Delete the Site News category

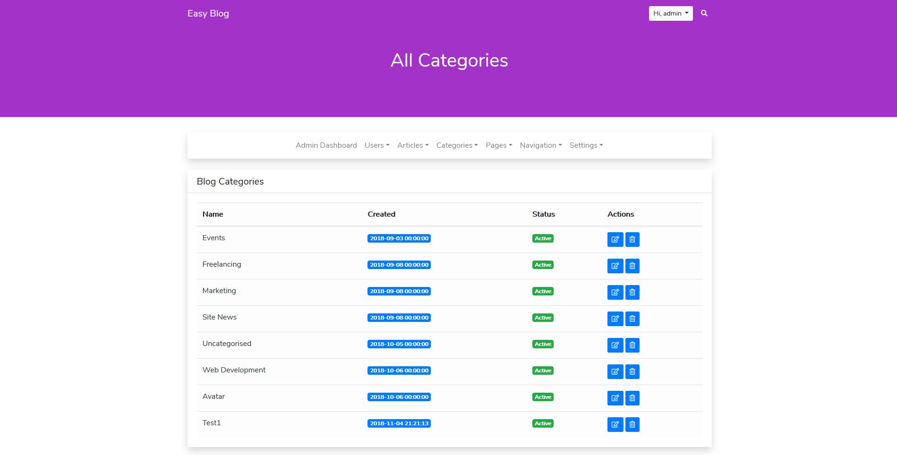tap(632, 319)
